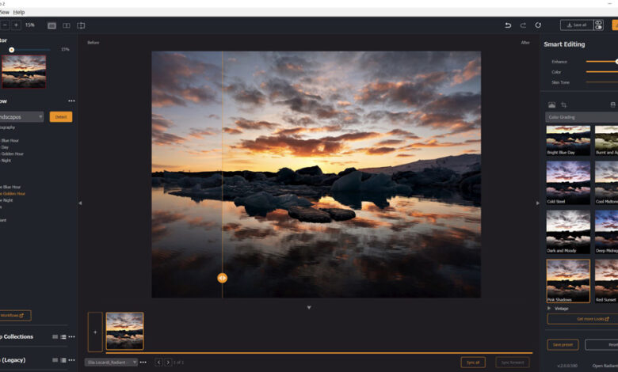This screenshot has height=372, width=618.
Task: Open the Help menu
Action: tap(19, 12)
